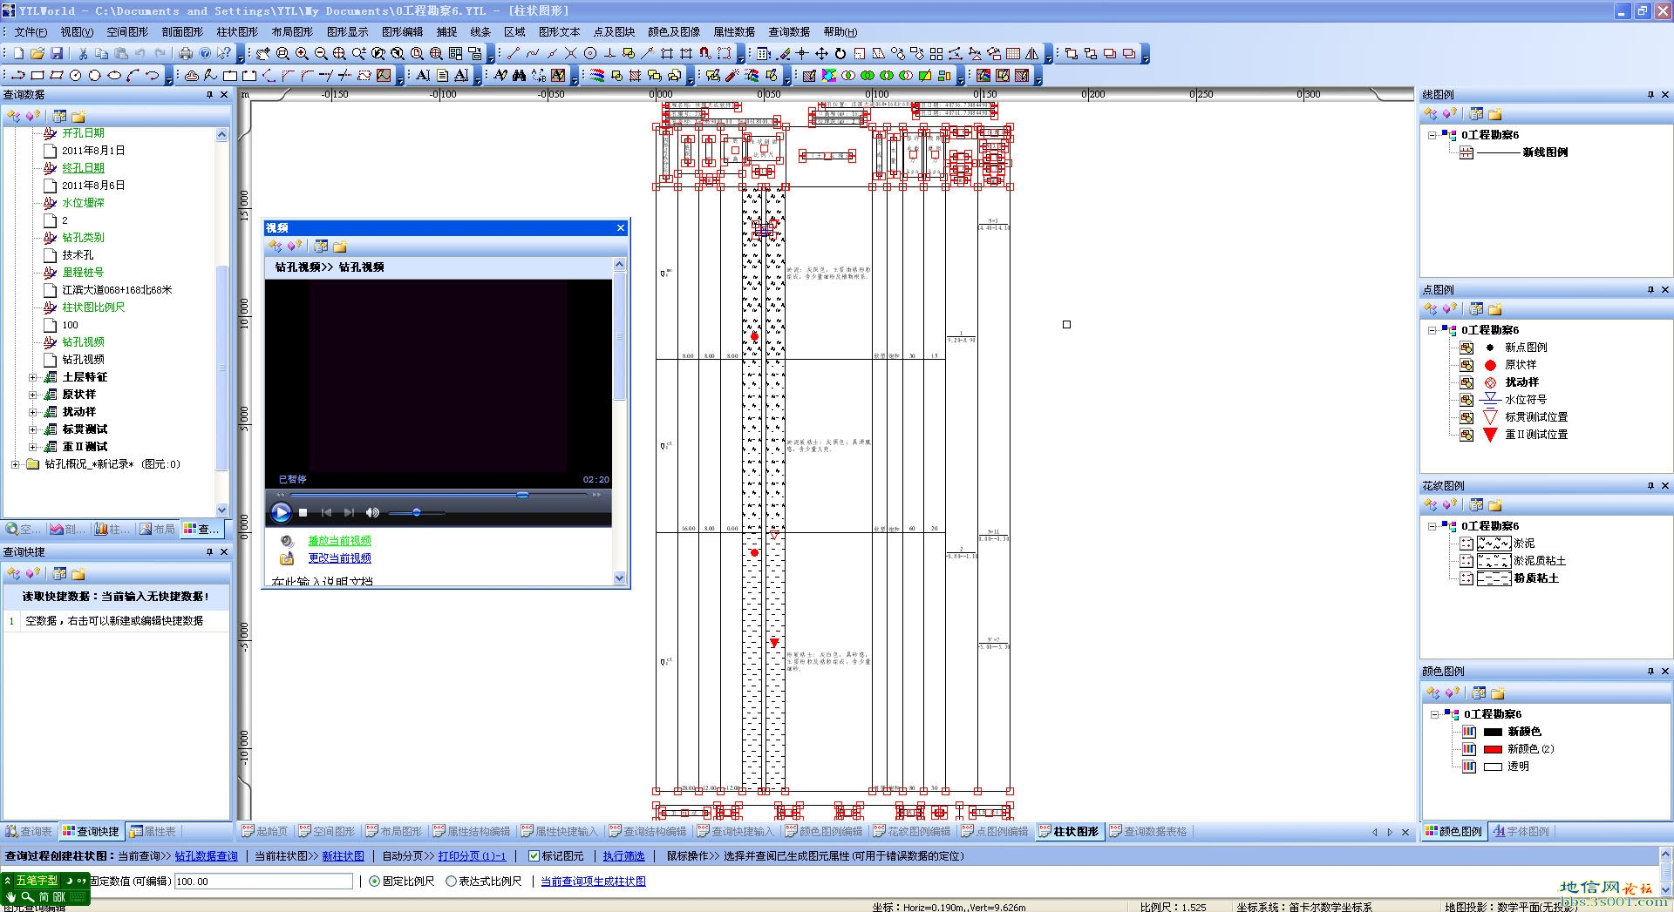This screenshot has width=1674, height=912.
Task: Expand the 钻孔概况_*新记录* node
Action: 15,464
